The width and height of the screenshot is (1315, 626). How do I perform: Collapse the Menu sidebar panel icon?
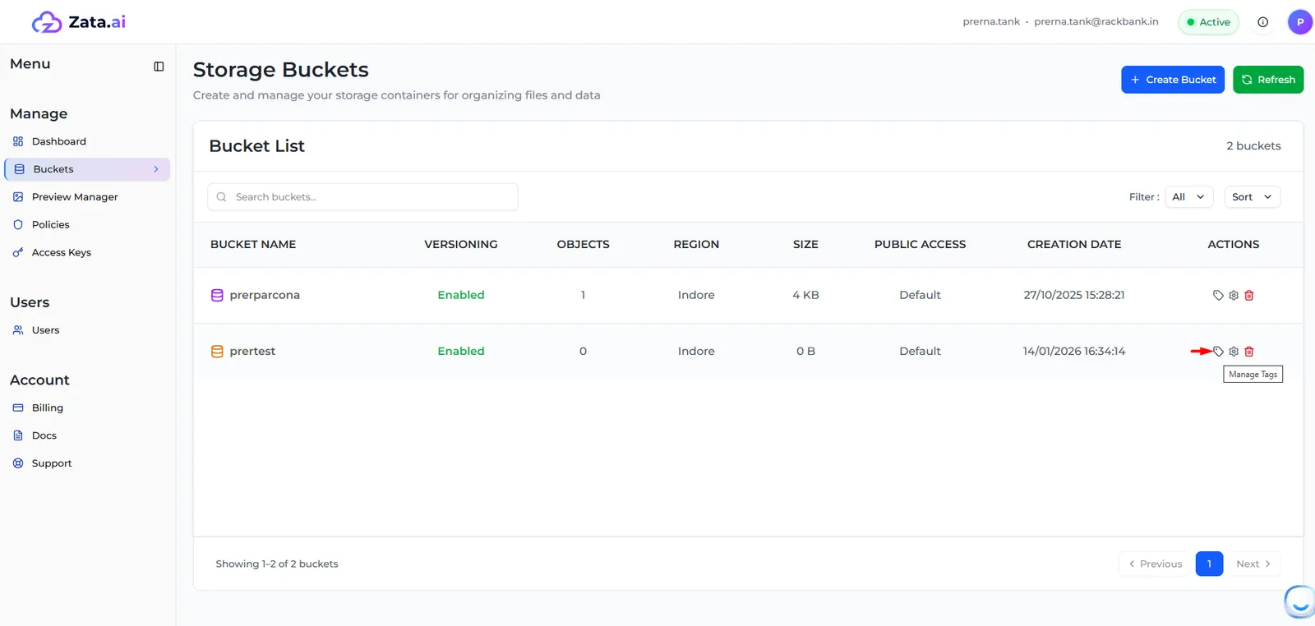[159, 67]
